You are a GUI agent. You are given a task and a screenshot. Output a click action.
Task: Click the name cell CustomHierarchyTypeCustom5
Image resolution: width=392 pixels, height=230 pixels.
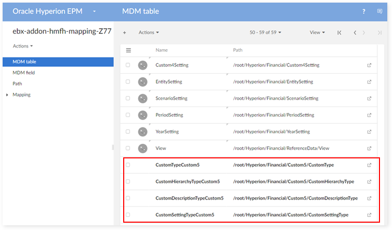[187, 181]
